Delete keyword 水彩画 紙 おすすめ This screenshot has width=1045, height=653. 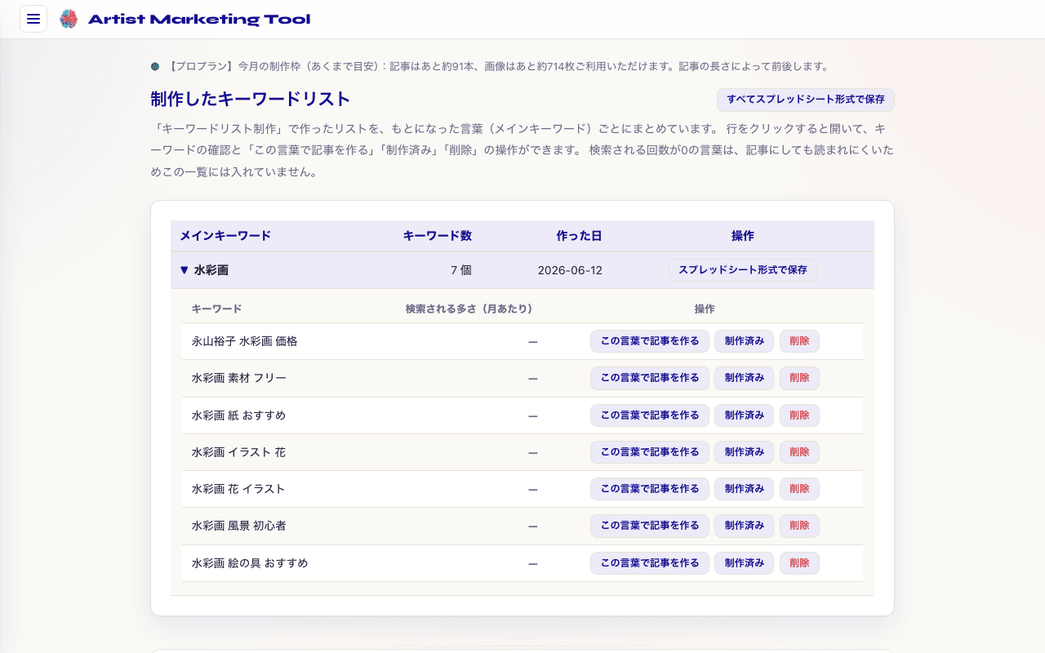[799, 415]
